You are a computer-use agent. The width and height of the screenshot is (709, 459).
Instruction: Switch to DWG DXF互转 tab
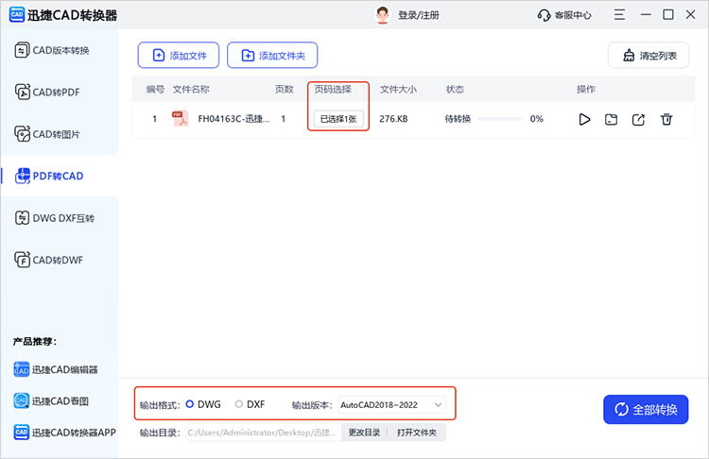point(59,218)
